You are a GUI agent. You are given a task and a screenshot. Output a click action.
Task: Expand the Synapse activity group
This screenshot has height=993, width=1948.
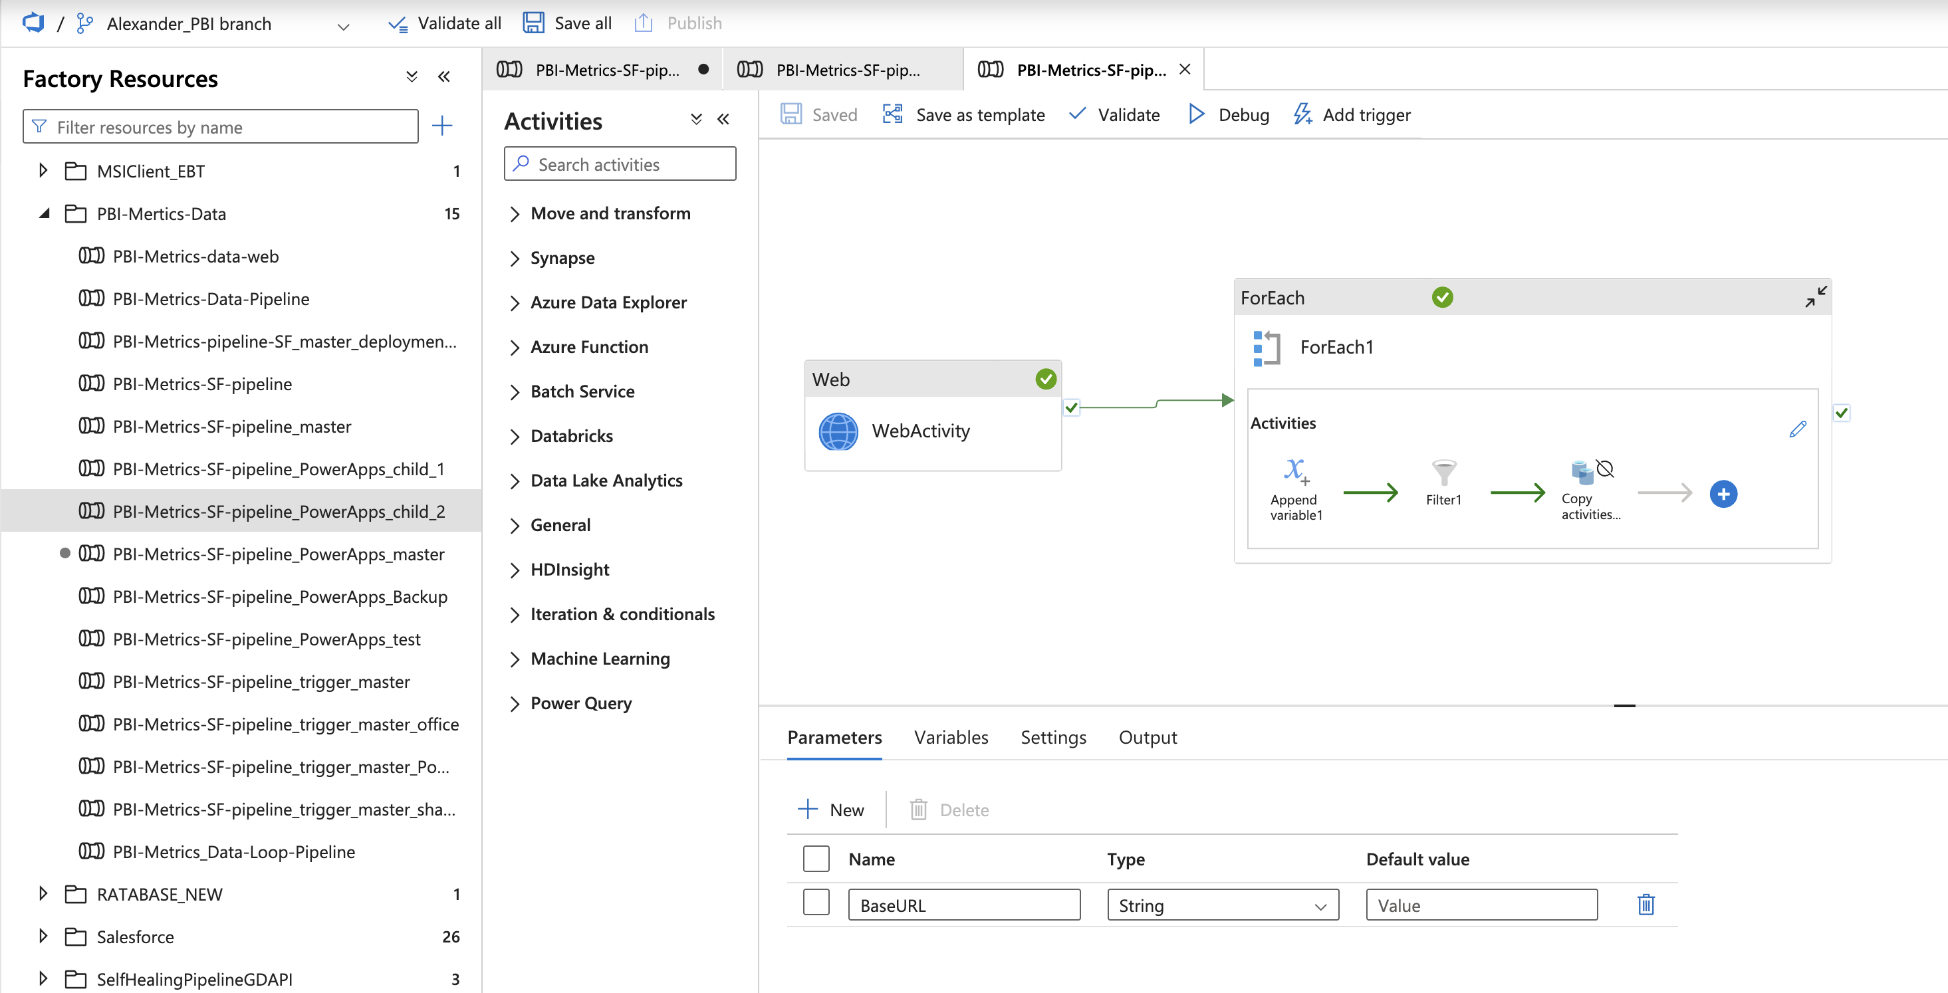click(x=514, y=259)
